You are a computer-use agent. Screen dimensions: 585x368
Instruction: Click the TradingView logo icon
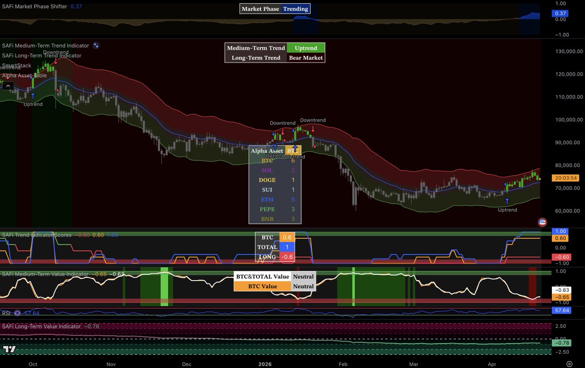pyautogui.click(x=9, y=349)
